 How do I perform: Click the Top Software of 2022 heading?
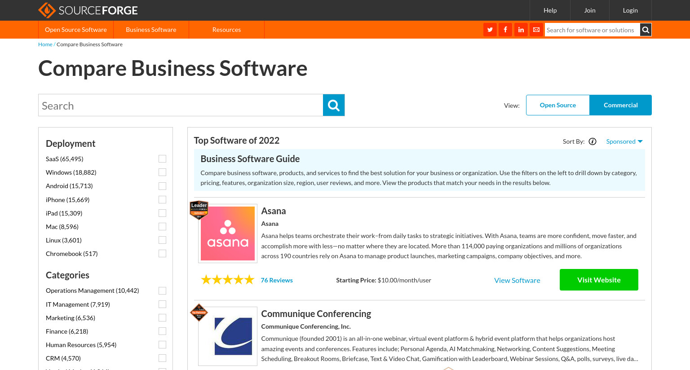[237, 141]
